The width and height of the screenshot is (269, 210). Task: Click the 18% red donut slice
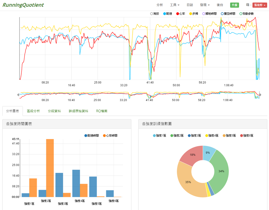pos(193,155)
